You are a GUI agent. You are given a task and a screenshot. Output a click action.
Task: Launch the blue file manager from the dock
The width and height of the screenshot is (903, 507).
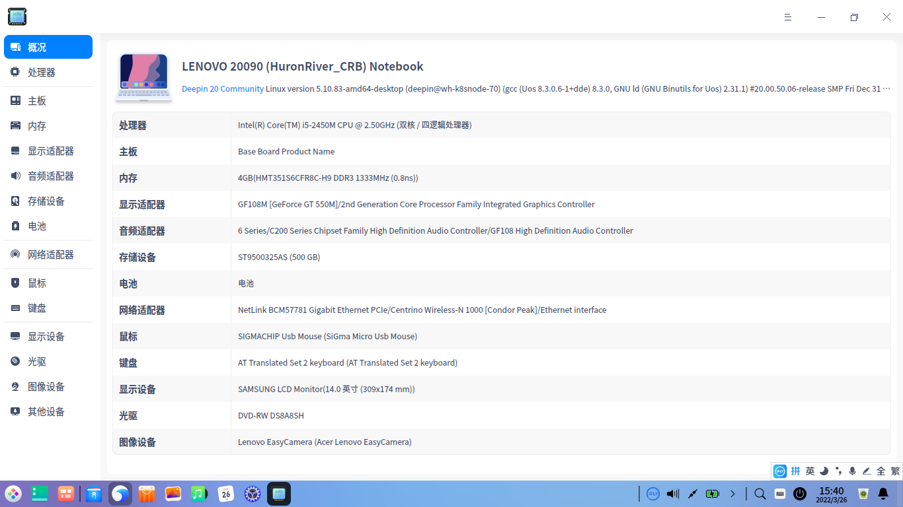coord(94,494)
